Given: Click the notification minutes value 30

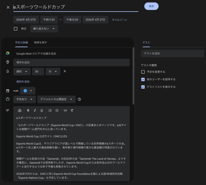Looking at the screenshot, I should [x=38, y=72].
